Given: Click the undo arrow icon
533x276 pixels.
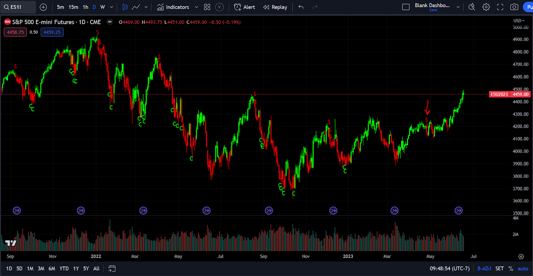Looking at the screenshot, I should 301,7.
